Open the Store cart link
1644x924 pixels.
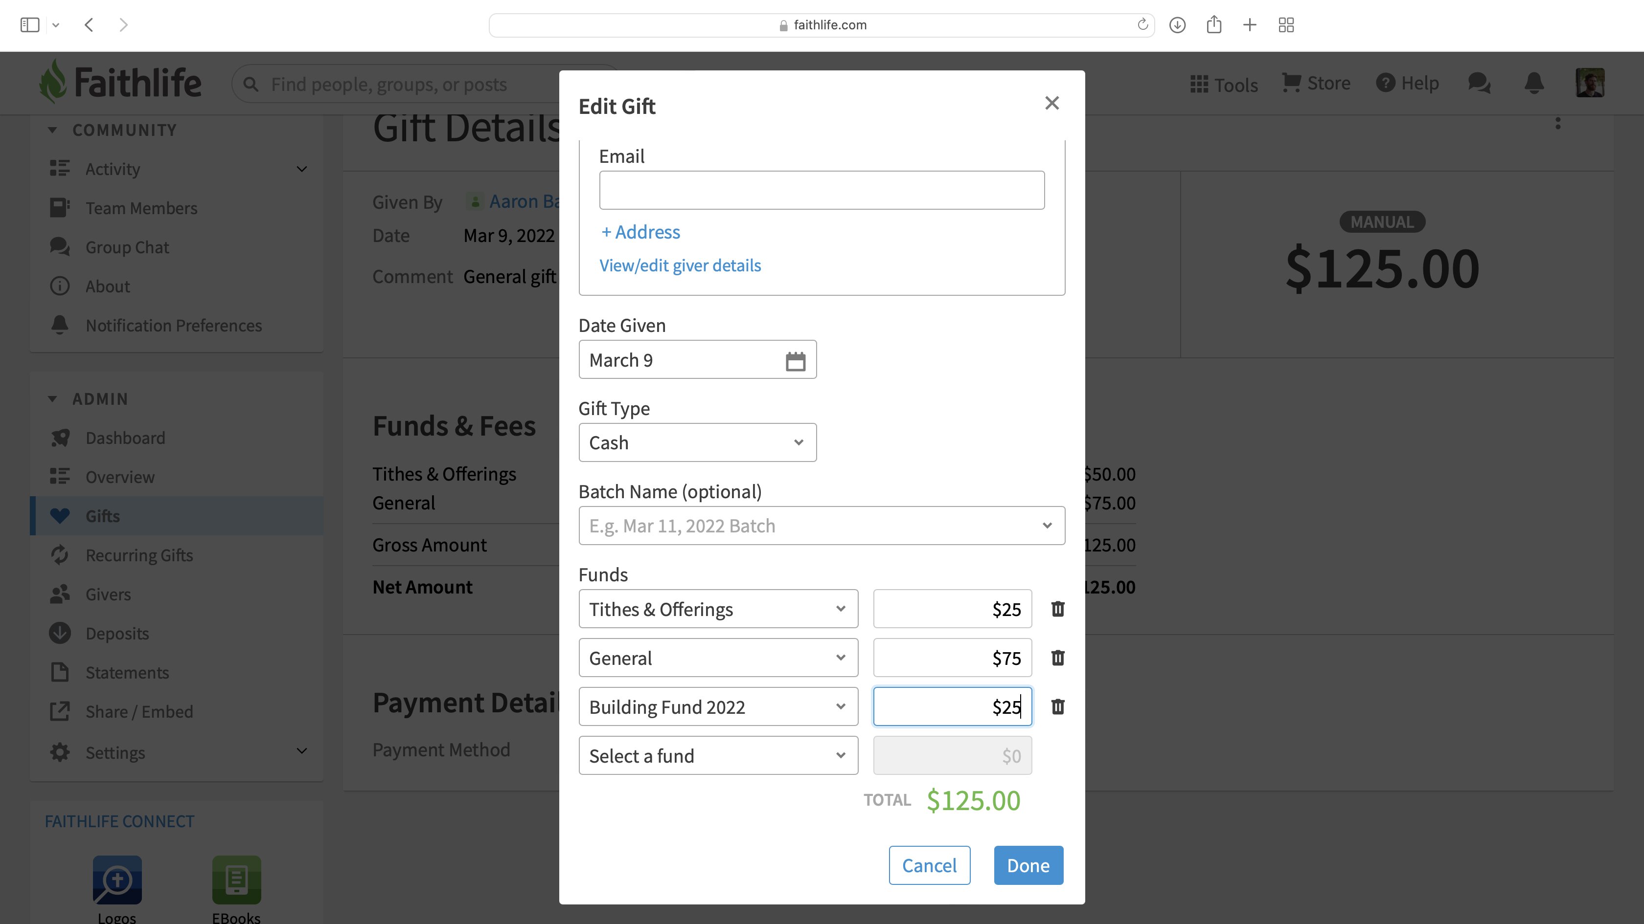[1315, 83]
